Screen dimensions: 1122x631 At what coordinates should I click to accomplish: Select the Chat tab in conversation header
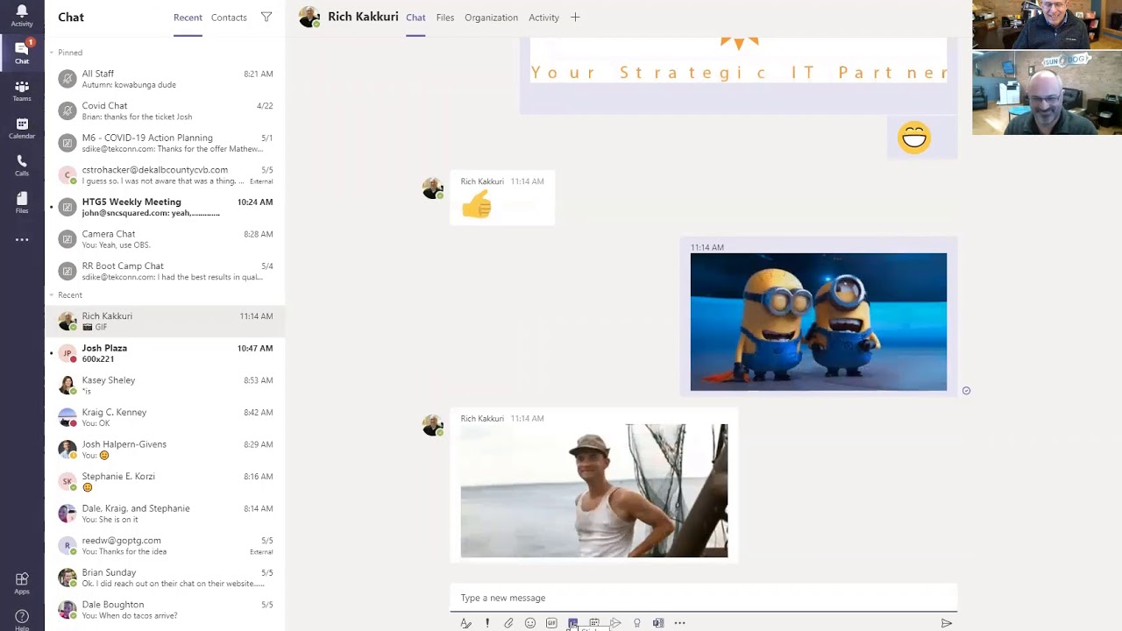pos(415,18)
